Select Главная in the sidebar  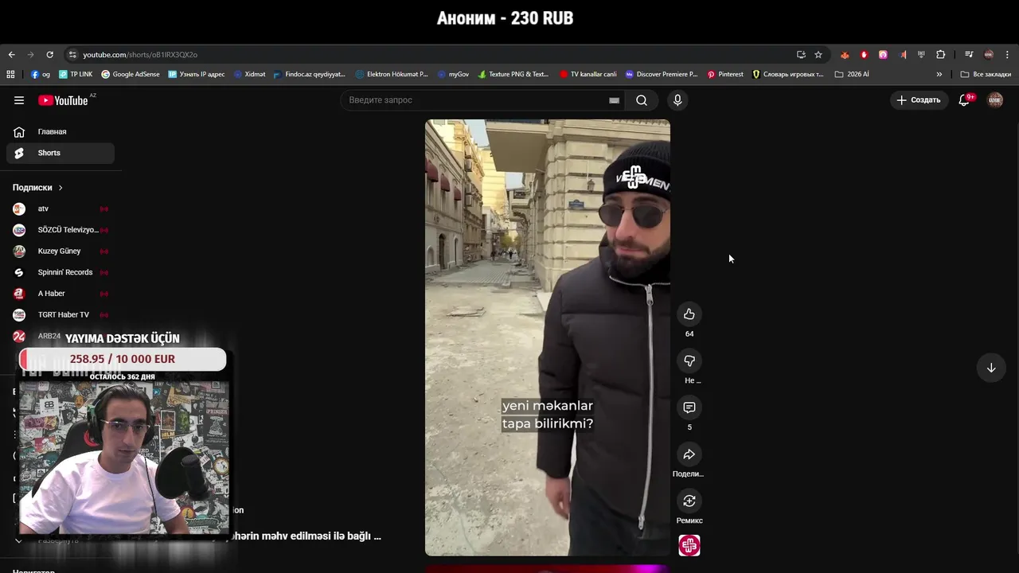[61, 132]
